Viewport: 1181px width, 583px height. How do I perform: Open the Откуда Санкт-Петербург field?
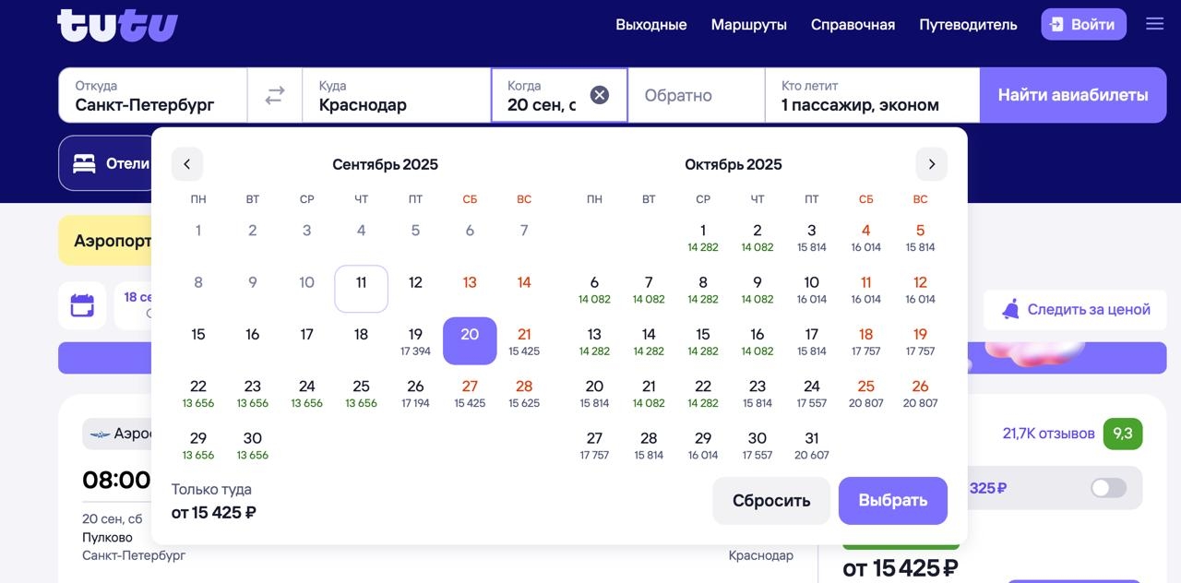point(152,95)
